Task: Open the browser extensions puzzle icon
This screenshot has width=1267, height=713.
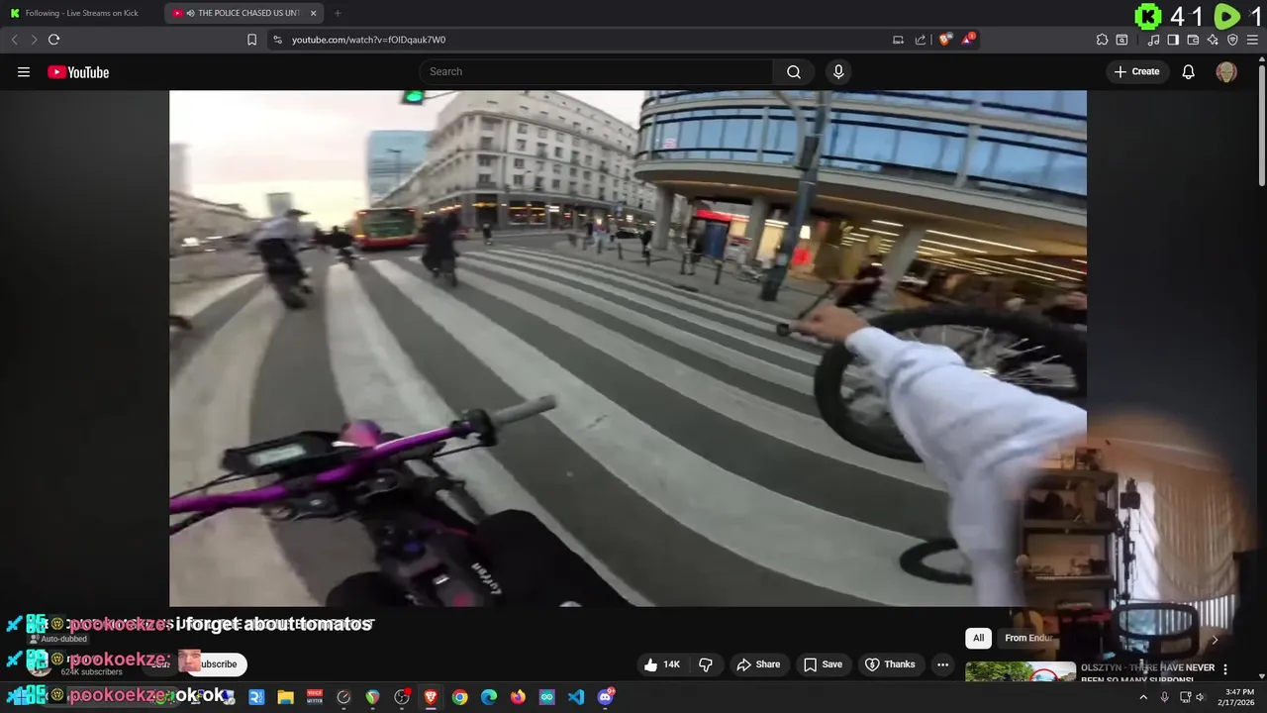Action: 1102,40
